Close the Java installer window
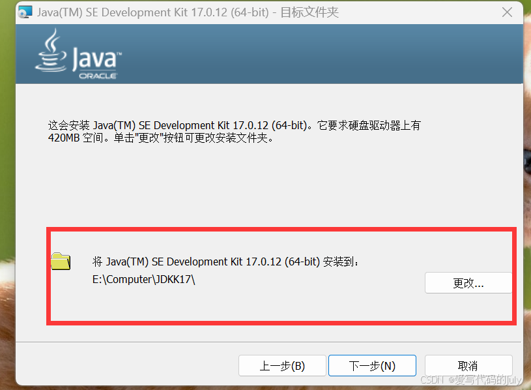Screen dimensions: 531x390 tap(507, 12)
